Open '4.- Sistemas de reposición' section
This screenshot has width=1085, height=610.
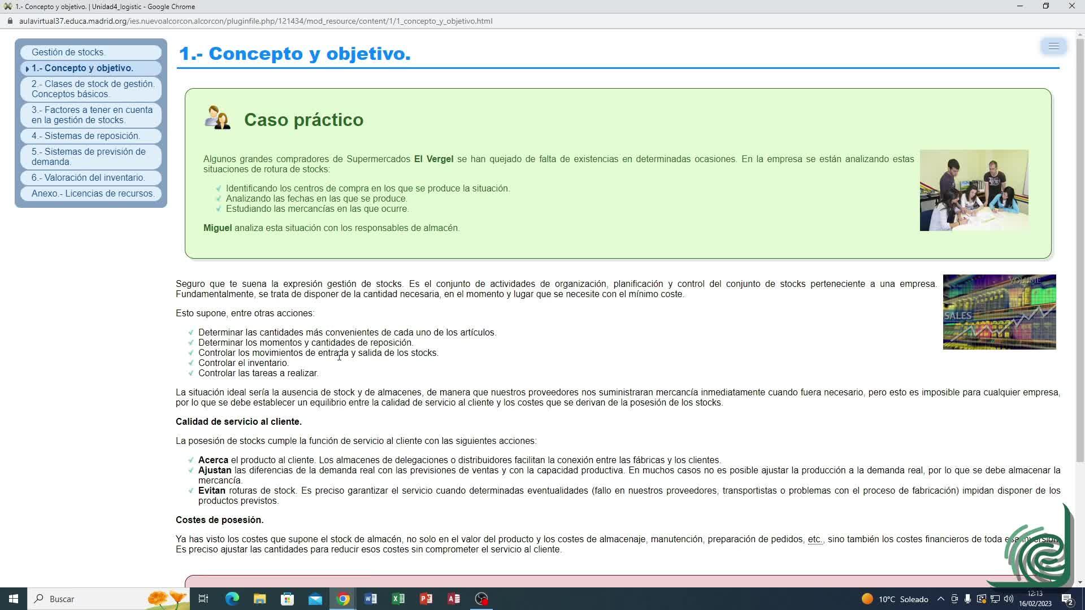click(85, 136)
